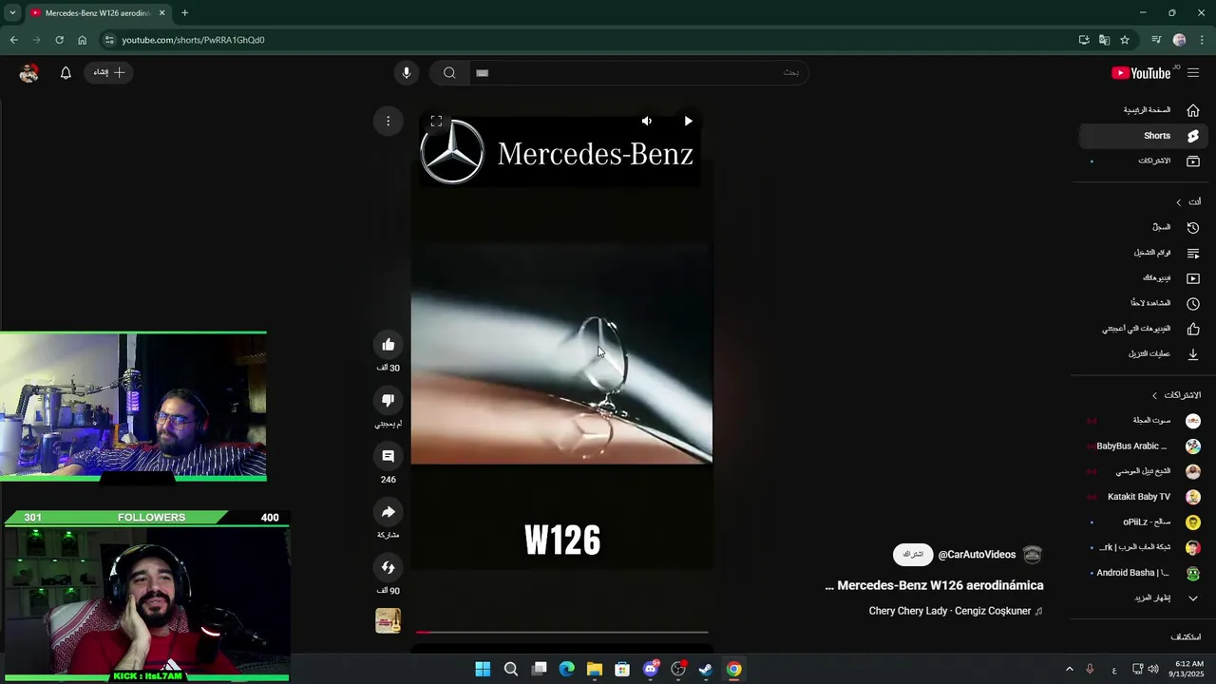Bookmark this page with the star

pos(1125,40)
